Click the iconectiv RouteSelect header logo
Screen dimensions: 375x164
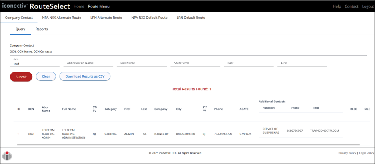pyautogui.click(x=36, y=6)
